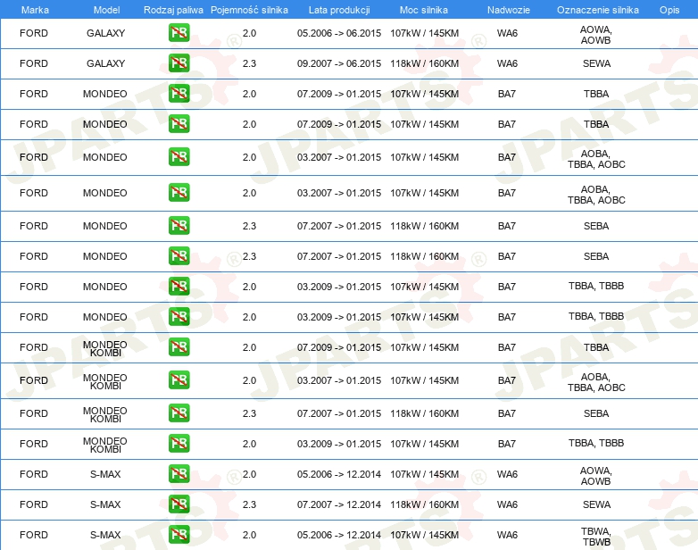Select SEWA engine code in S-MAX row
Viewport: 698px width, 550px height.
596,504
